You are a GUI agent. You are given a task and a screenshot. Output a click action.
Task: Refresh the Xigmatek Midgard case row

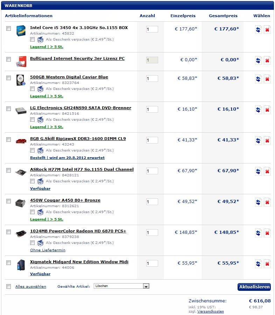coord(258,264)
